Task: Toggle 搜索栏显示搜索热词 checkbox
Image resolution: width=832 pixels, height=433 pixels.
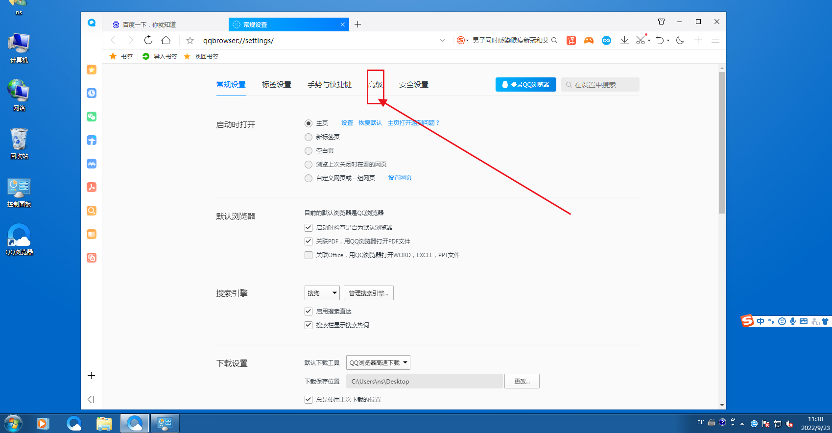Action: pyautogui.click(x=309, y=325)
